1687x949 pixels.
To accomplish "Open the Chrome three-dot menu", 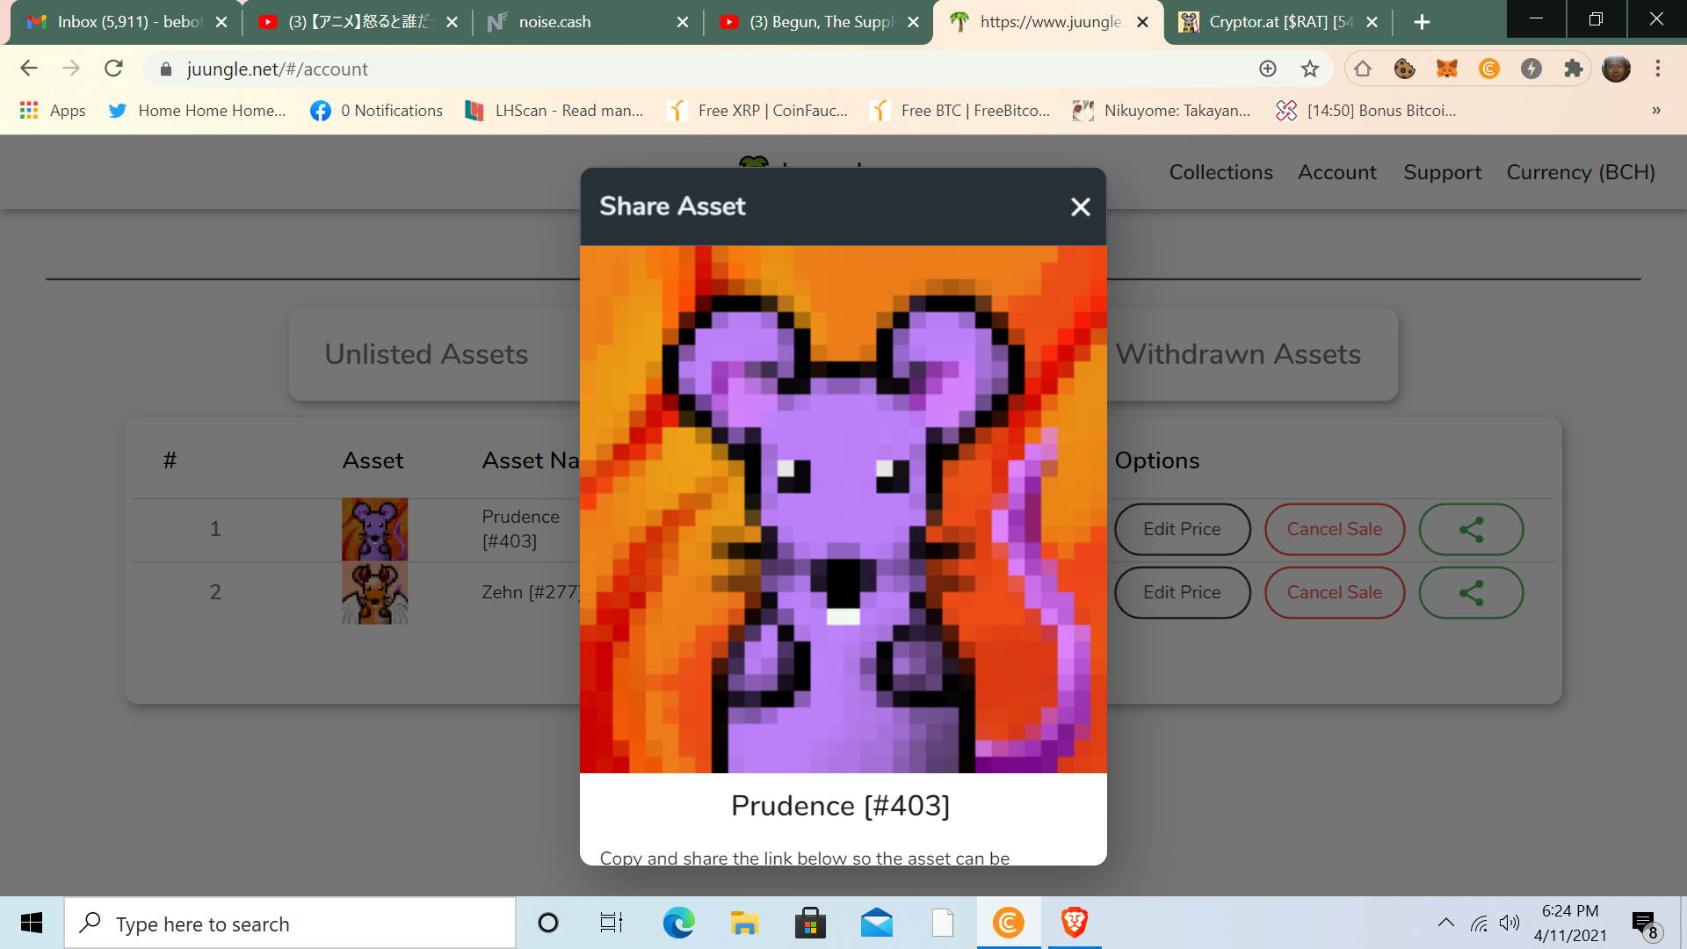I will 1658,69.
